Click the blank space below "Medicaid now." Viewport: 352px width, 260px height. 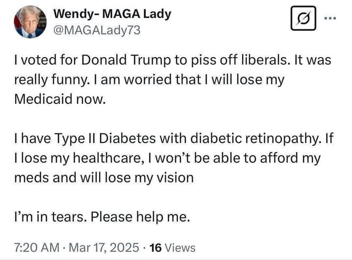pos(175,119)
